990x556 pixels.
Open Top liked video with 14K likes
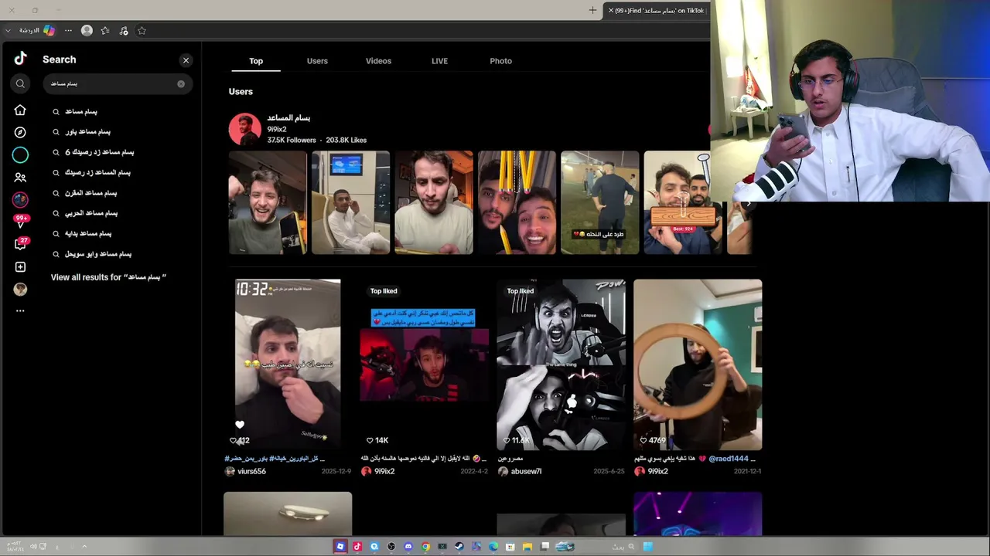coord(425,364)
